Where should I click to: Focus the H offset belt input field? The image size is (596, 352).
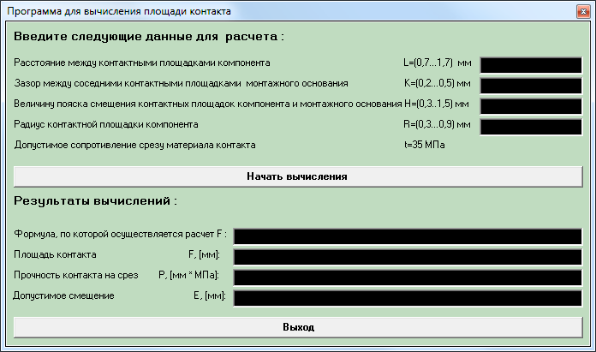click(x=531, y=106)
